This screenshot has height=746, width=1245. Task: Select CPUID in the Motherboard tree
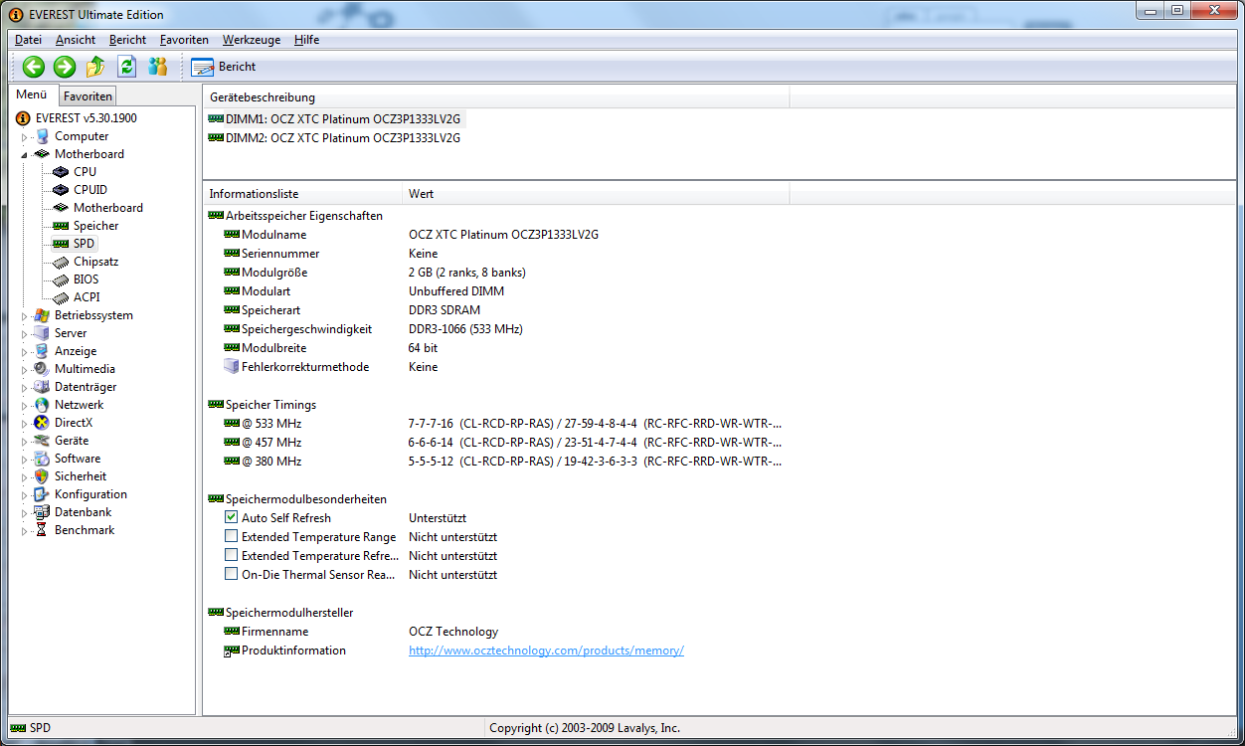[89, 190]
